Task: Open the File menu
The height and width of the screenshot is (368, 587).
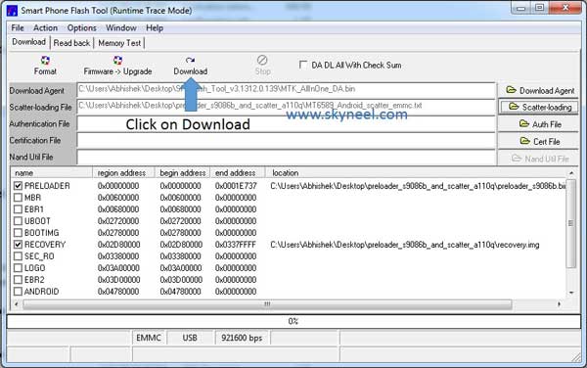Action: [18, 28]
